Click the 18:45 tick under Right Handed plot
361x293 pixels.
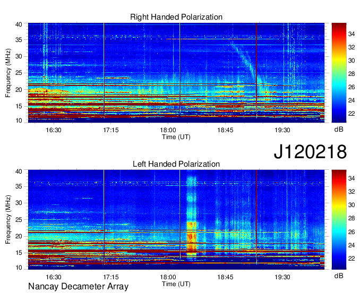click(x=225, y=130)
